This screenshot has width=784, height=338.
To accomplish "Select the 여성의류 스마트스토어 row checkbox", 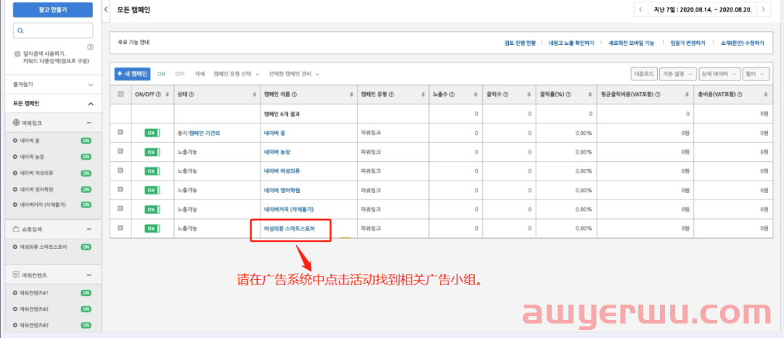I will coord(121,228).
